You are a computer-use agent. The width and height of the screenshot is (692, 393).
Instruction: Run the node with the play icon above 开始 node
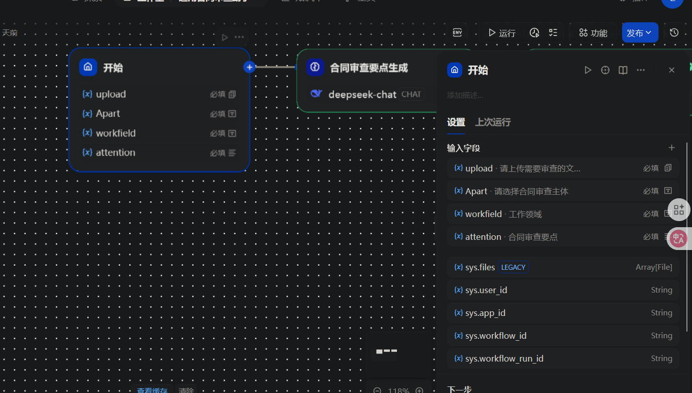[225, 37]
